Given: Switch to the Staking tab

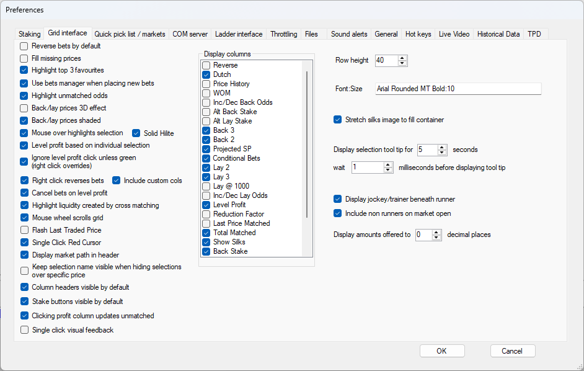Looking at the screenshot, I should 29,34.
